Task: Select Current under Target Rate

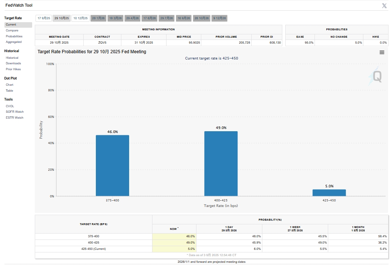Action: click(18, 25)
